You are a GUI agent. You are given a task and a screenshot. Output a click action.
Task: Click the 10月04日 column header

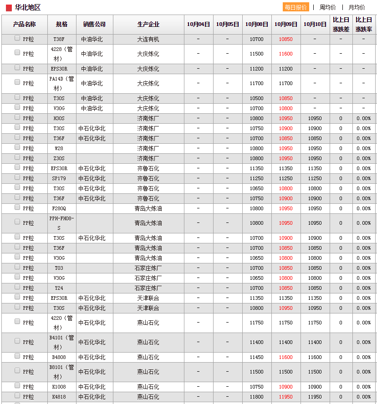pos(199,25)
